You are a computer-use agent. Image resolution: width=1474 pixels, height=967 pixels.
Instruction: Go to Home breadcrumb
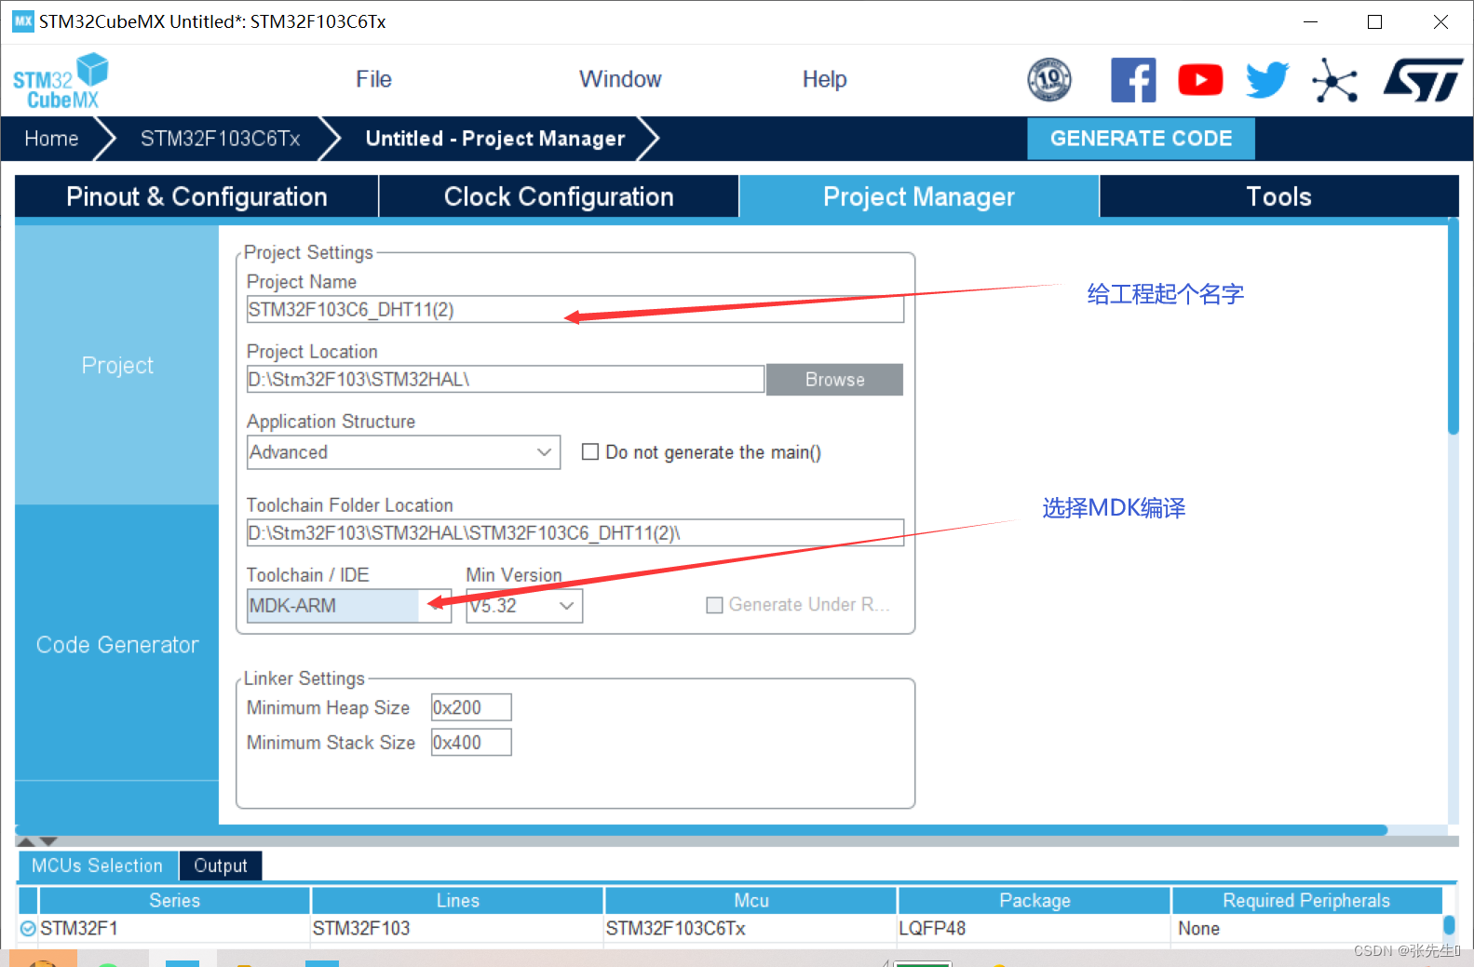(x=51, y=139)
